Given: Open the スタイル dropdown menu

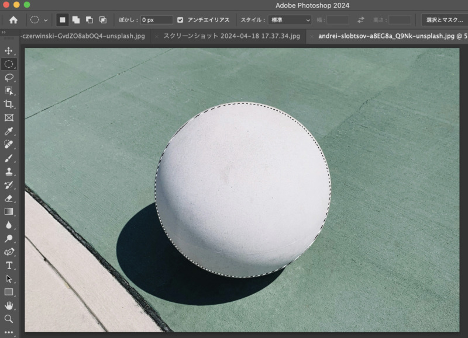Looking at the screenshot, I should point(290,20).
